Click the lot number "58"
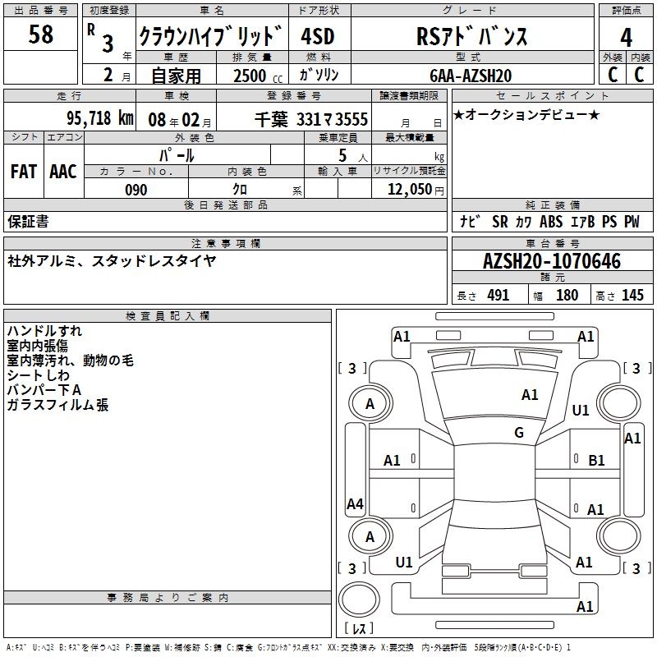This screenshot has height=657, width=657. pos(40,34)
